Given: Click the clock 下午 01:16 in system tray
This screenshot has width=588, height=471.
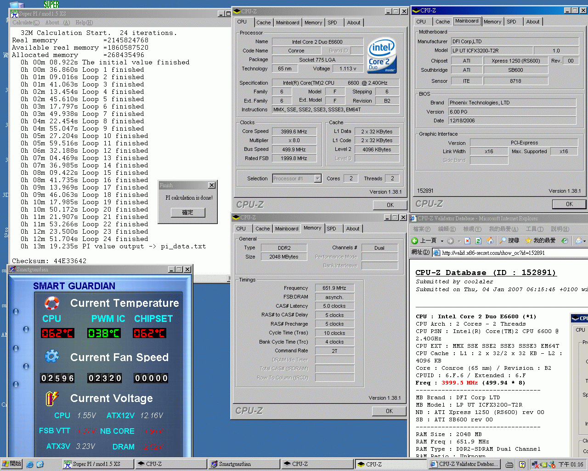Looking at the screenshot, I should click(571, 465).
